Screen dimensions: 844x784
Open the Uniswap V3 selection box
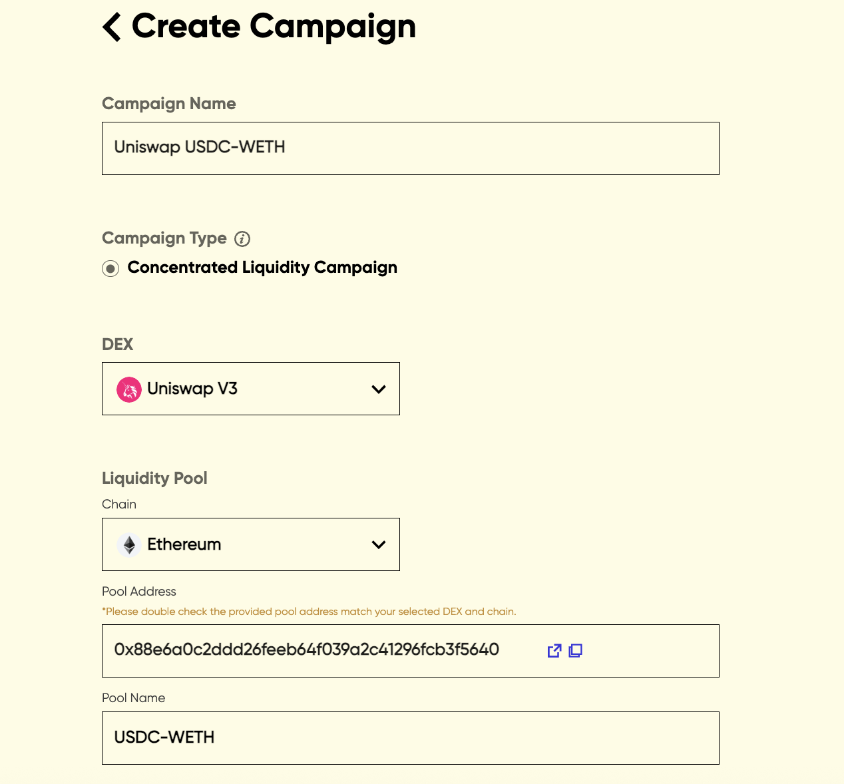pyautogui.click(x=250, y=389)
